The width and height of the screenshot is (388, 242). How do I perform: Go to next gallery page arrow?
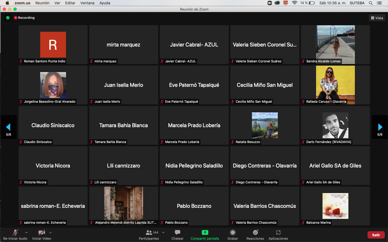pos(380,127)
